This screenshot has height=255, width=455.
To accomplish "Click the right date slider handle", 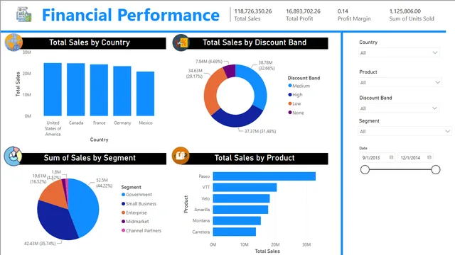I will (x=436, y=169).
